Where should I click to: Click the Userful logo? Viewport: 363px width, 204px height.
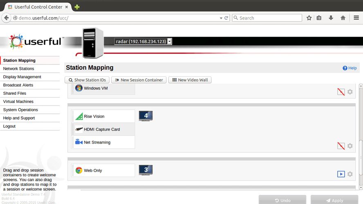coord(35,42)
